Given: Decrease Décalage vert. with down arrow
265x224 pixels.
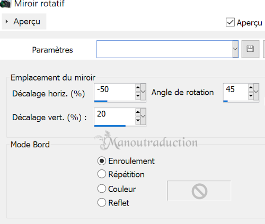Looking at the screenshot, I should coord(138,121).
